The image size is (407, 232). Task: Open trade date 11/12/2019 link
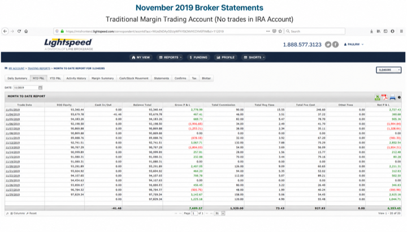point(12,143)
